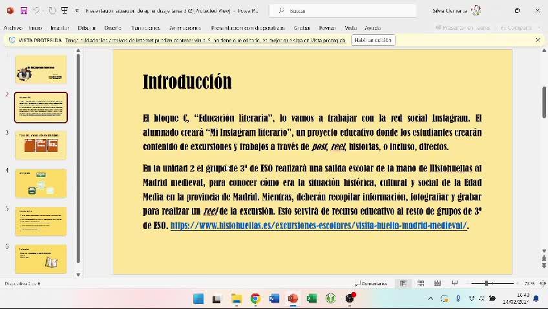The image size is (548, 309).
Task: Open the Transiciones ribbon tab
Action: (145, 28)
